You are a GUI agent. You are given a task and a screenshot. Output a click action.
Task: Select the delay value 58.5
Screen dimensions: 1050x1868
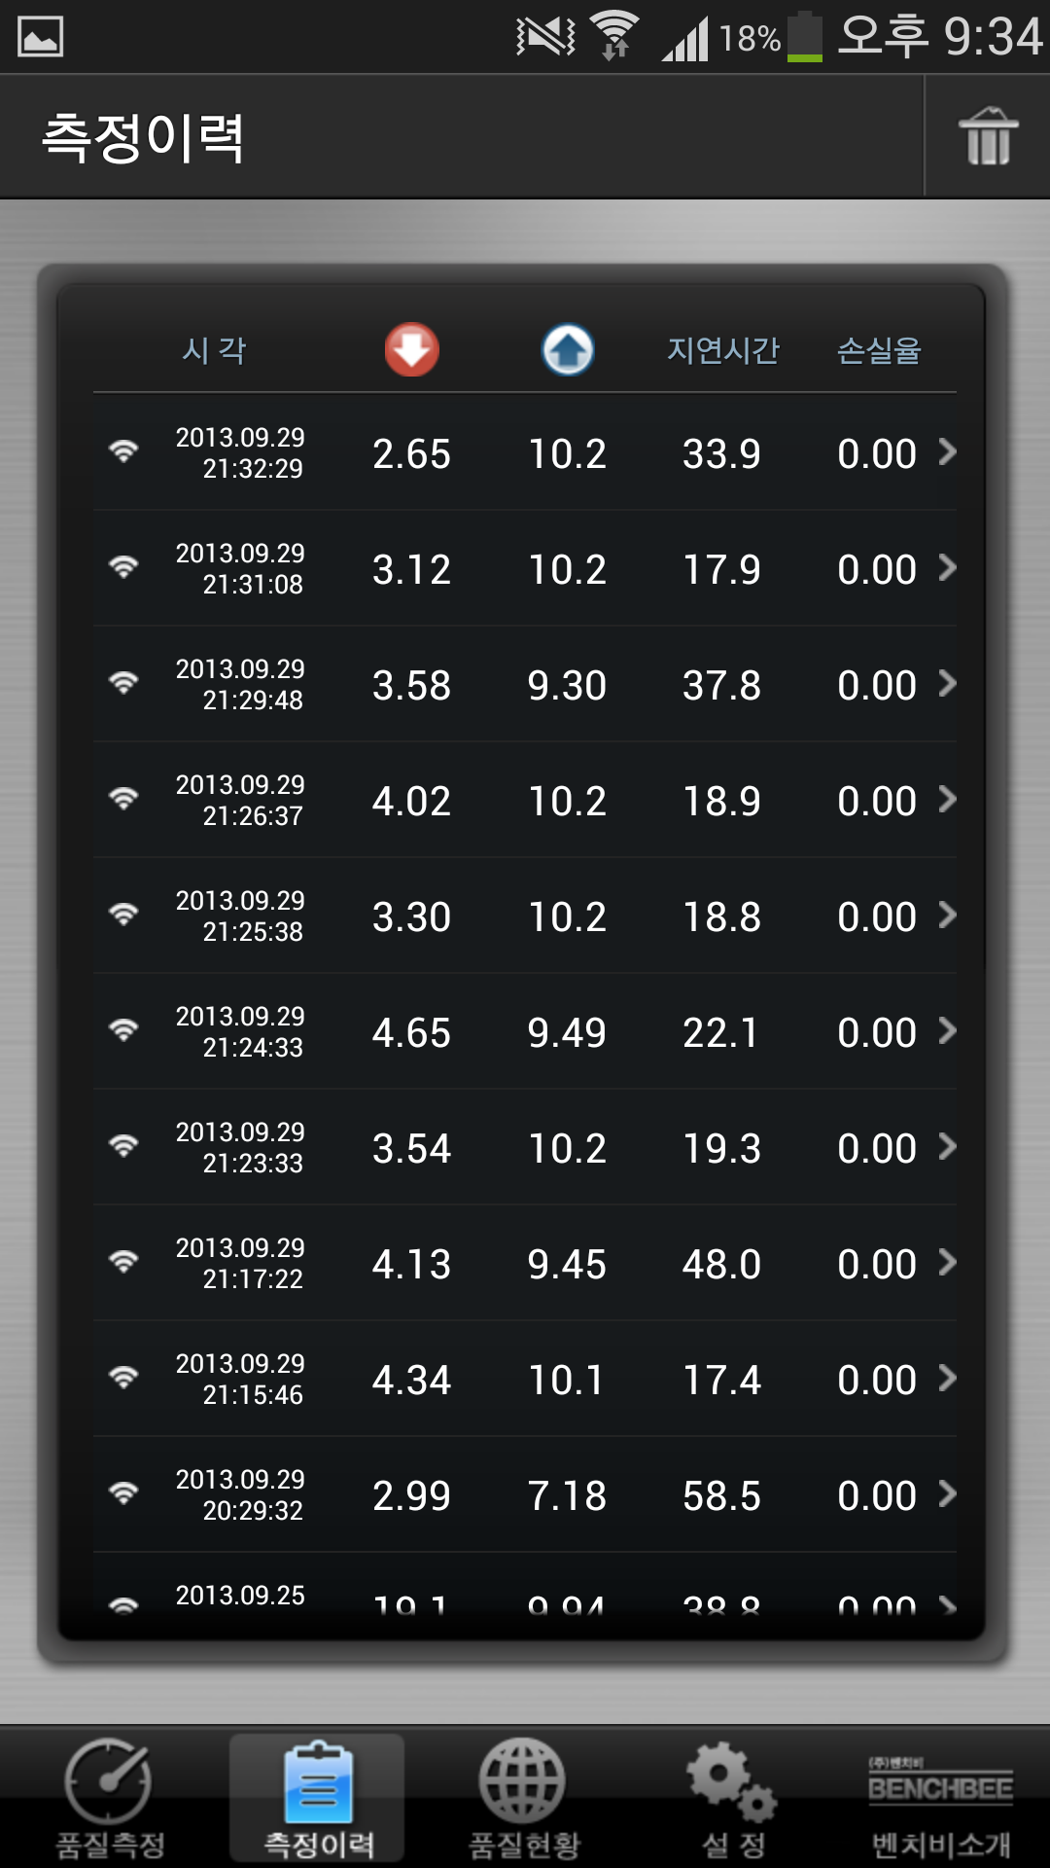coord(721,1495)
